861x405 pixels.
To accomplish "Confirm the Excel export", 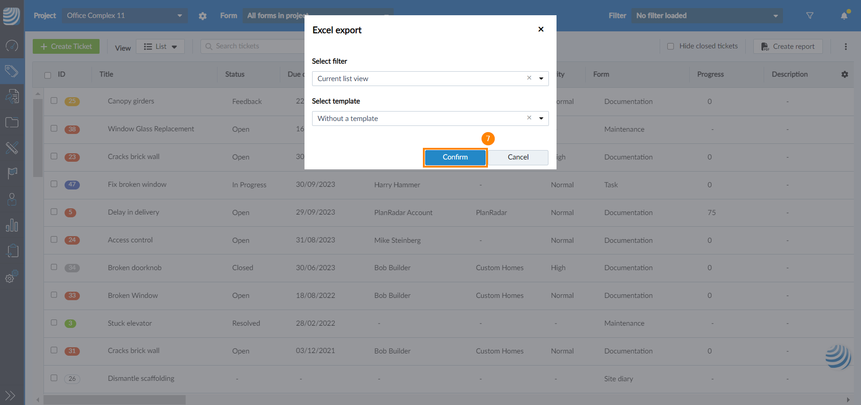I will [455, 157].
